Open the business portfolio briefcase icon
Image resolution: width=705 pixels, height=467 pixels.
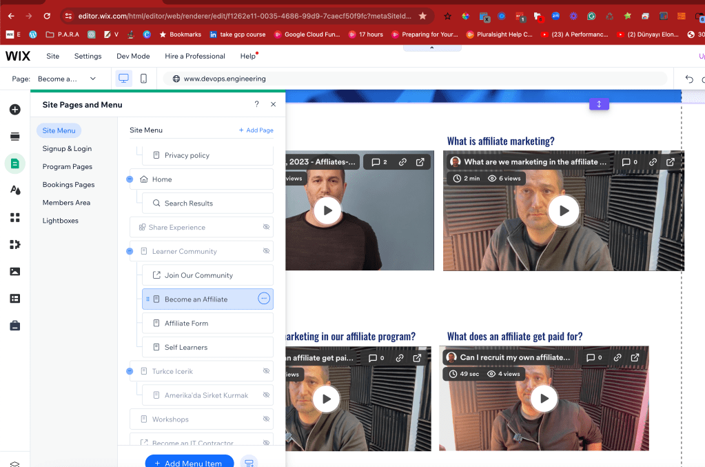click(x=15, y=326)
